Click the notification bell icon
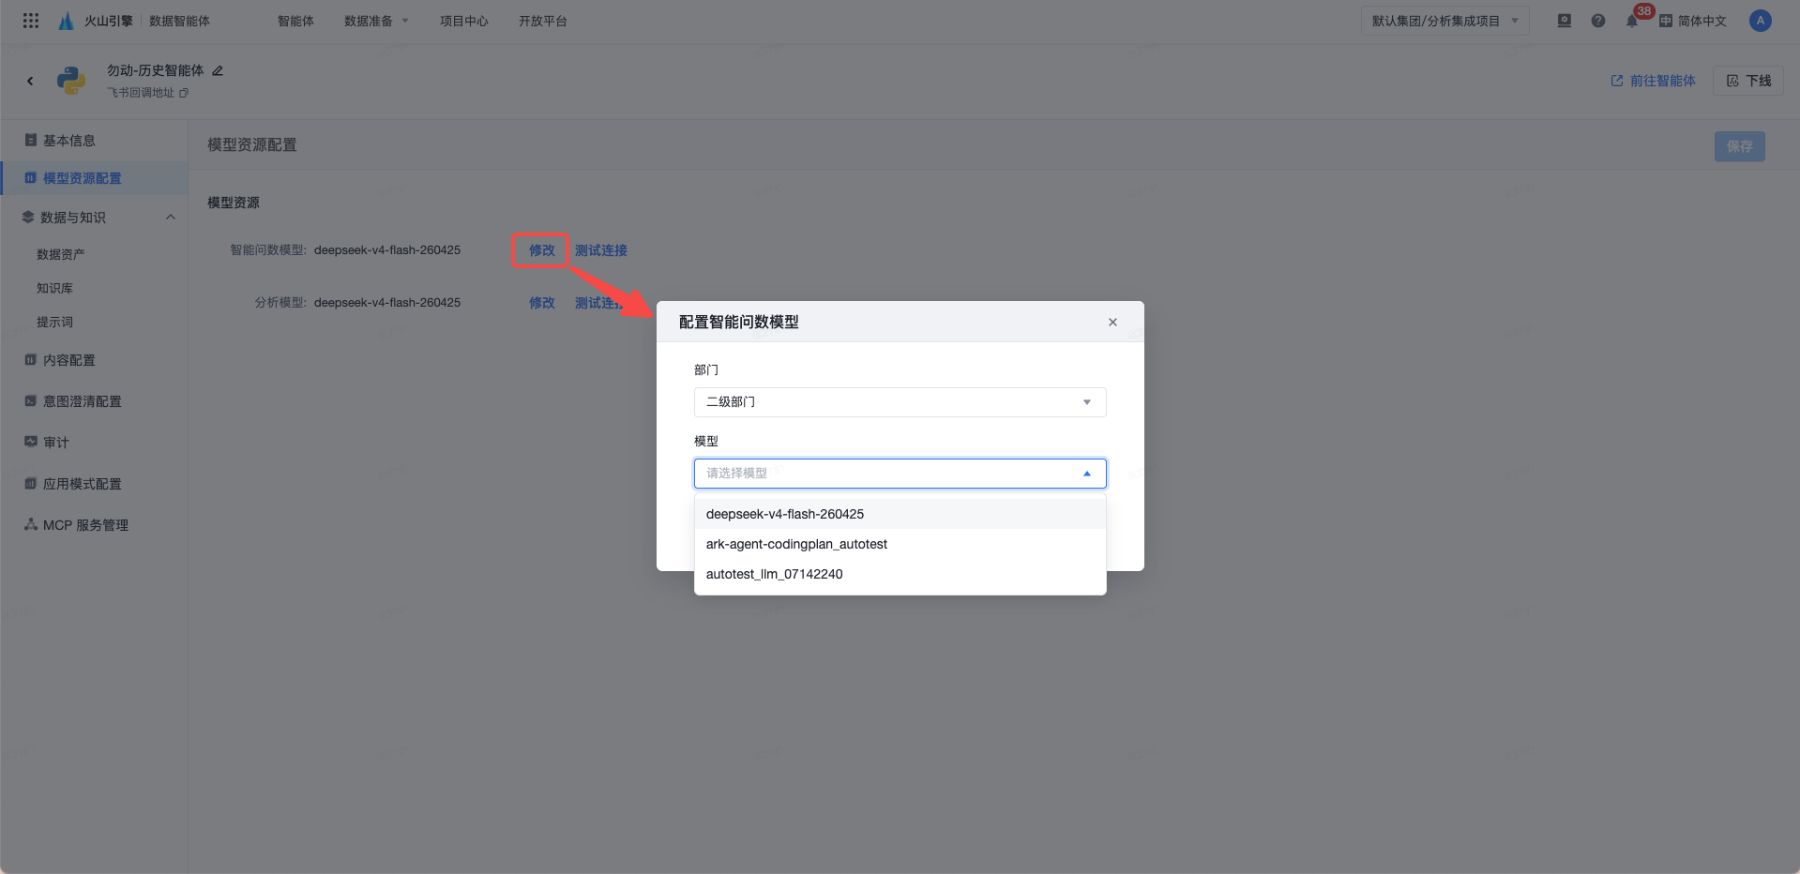 [x=1632, y=21]
